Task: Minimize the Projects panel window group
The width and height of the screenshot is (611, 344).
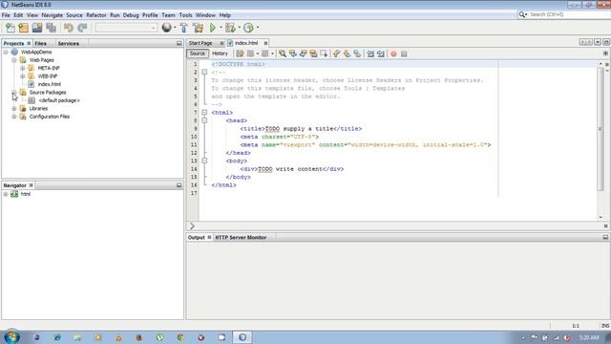Action: (179, 43)
